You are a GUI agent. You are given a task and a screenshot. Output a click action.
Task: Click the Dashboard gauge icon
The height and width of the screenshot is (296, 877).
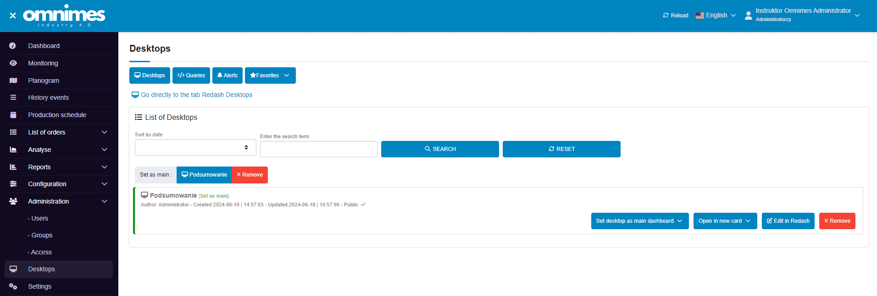[x=13, y=46]
